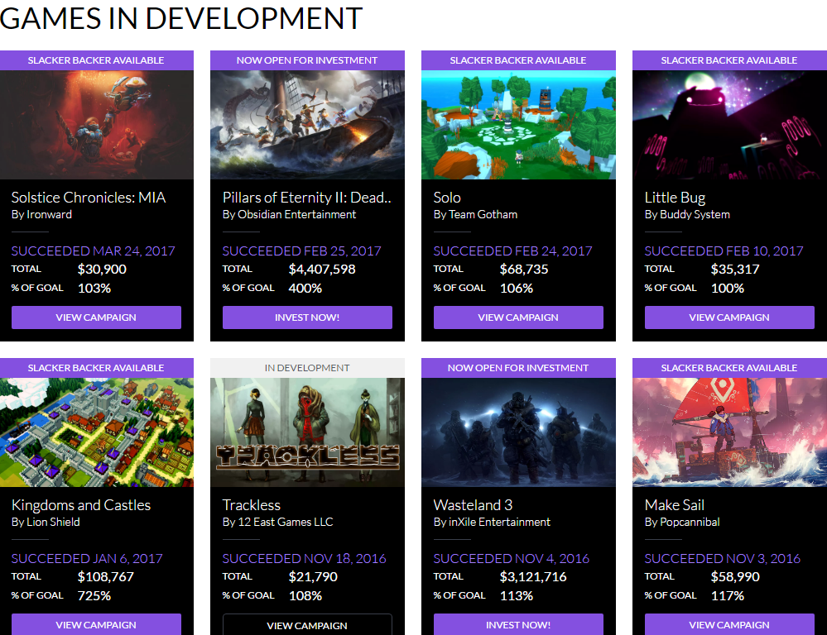Select the Little Bug game title
827x635 pixels.
click(676, 198)
